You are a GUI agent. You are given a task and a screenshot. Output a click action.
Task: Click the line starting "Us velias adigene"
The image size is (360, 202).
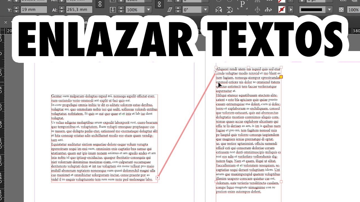coord(104,123)
